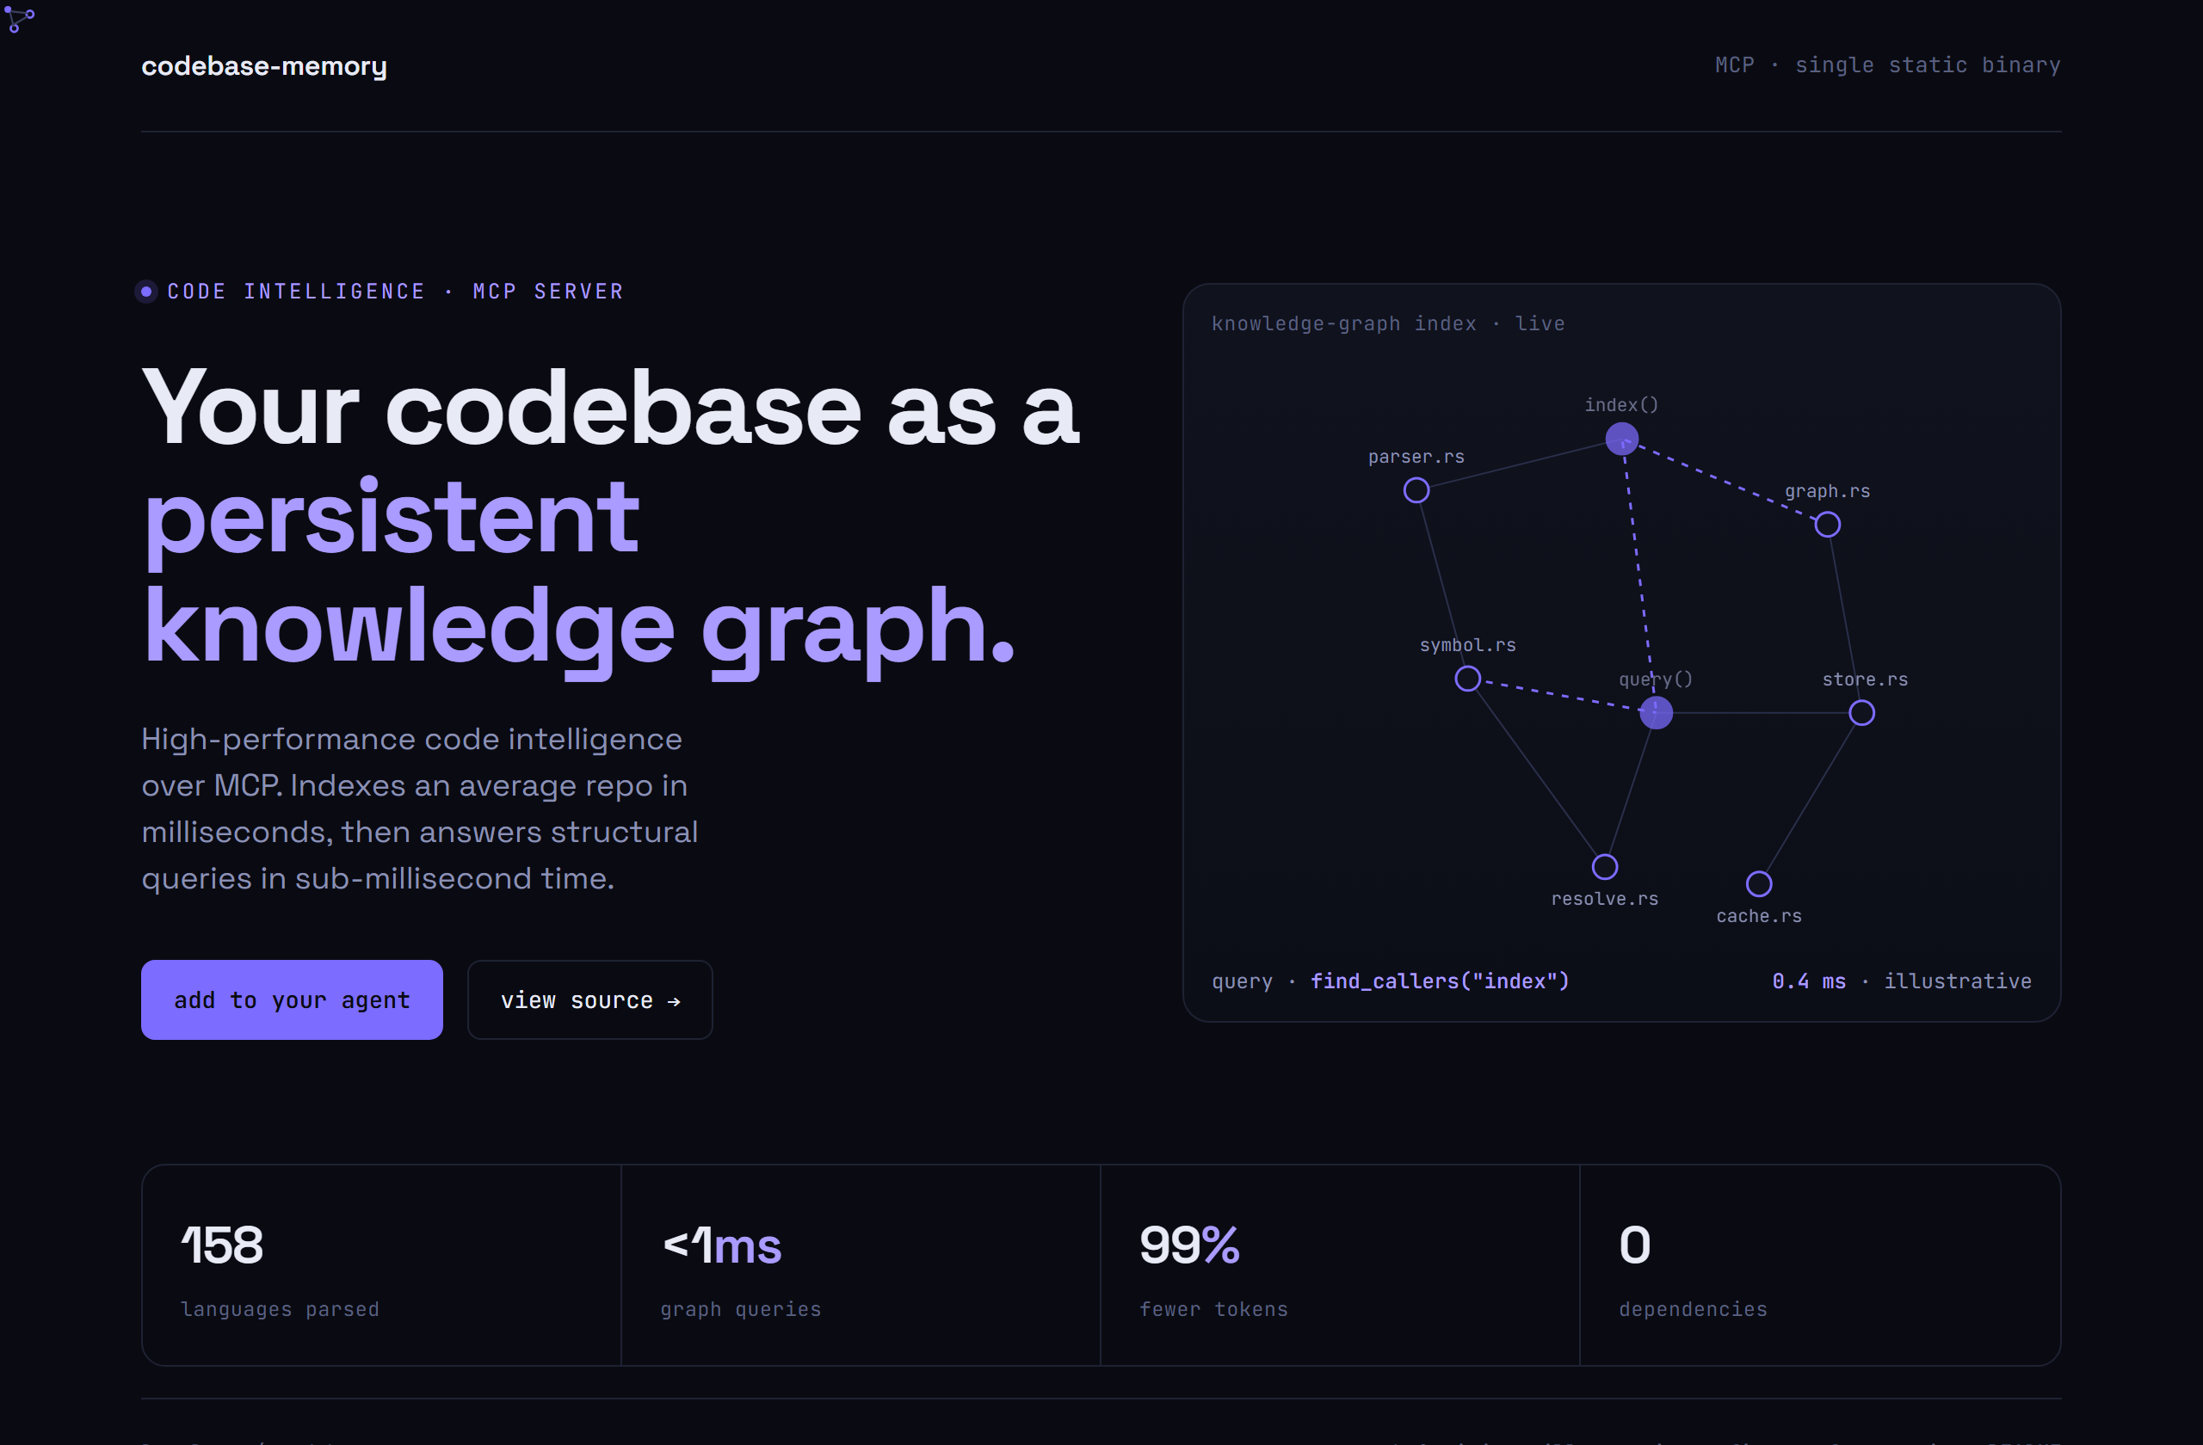Click the 'CODE INTELLIGENCE · MCP SERVER' eyebrow text

tap(395, 292)
